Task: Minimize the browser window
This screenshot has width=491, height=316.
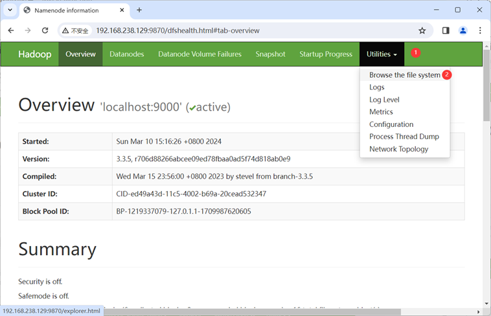Action: (436, 10)
